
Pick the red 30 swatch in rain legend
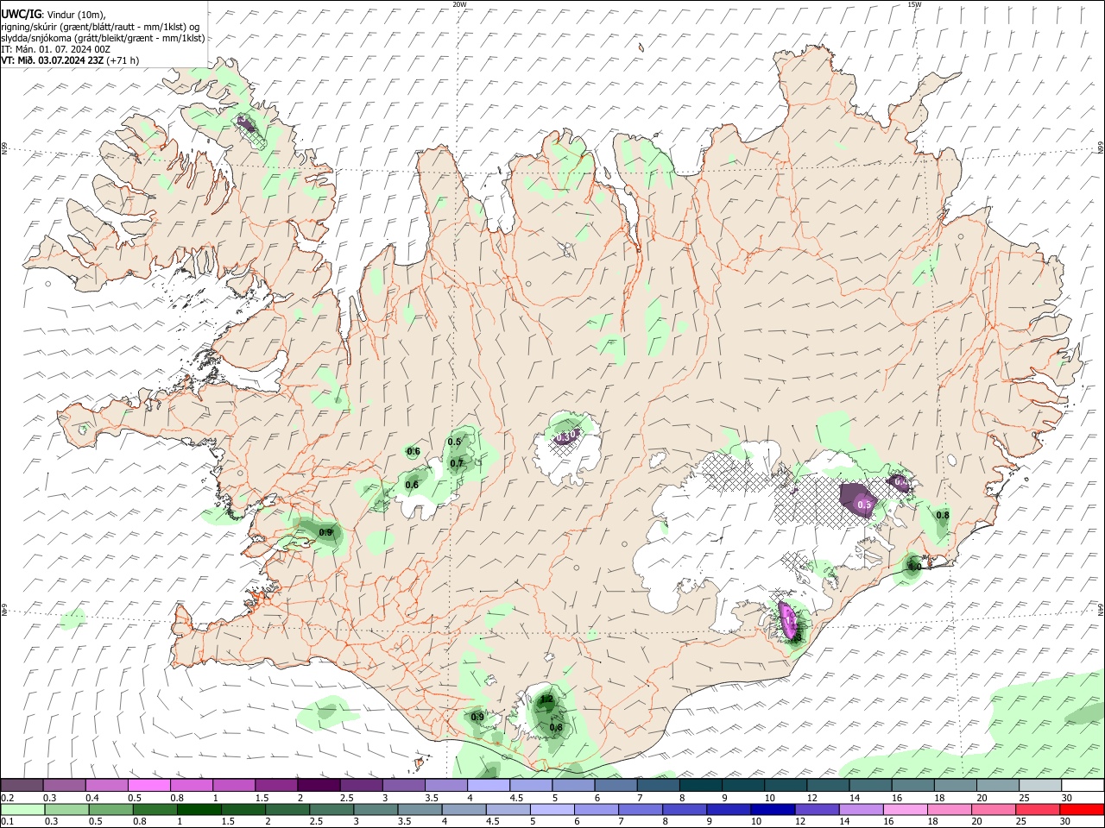tap(1082, 809)
